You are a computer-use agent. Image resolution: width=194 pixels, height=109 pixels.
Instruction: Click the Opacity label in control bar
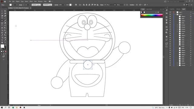tap(56, 5)
